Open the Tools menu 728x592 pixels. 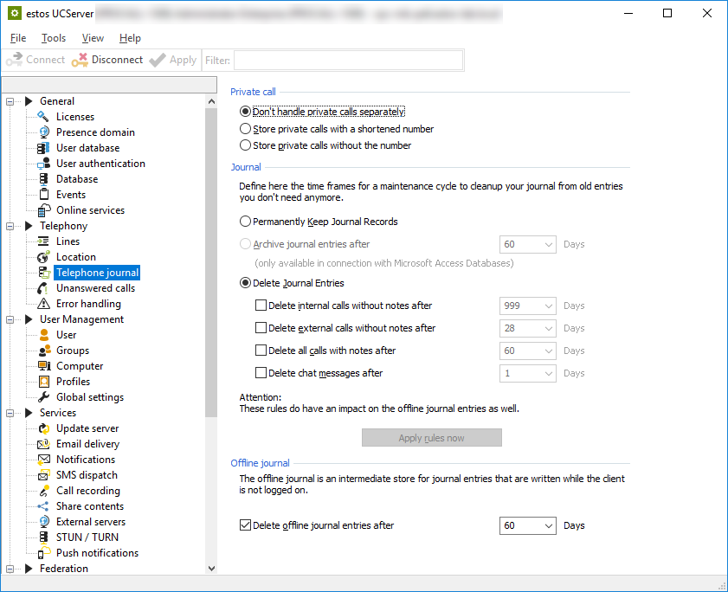tap(54, 38)
